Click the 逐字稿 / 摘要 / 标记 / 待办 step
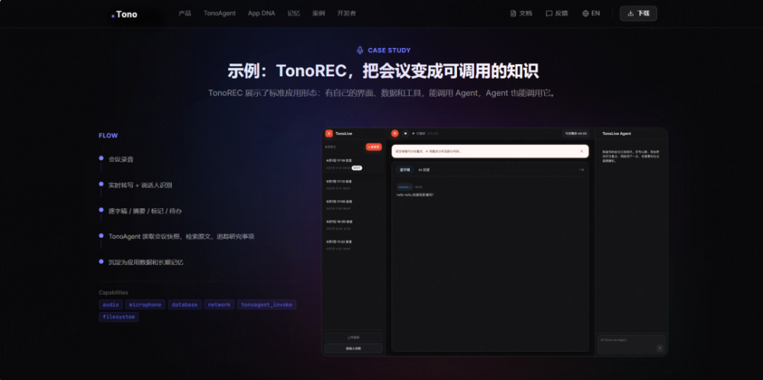Viewport: 763px width, 380px height. click(145, 211)
